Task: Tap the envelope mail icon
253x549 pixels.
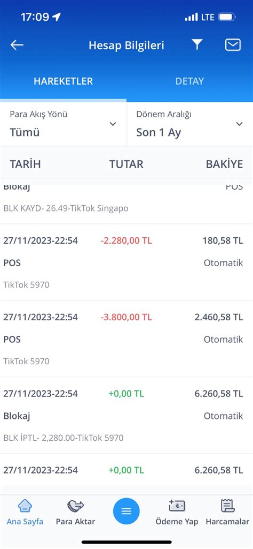Action: point(233,45)
